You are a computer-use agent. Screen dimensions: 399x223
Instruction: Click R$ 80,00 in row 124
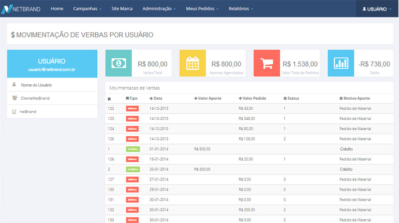pos(246,129)
